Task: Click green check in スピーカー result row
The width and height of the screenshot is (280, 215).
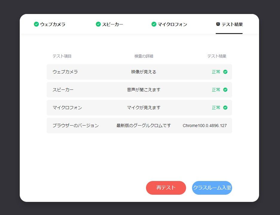Action: pos(225,90)
